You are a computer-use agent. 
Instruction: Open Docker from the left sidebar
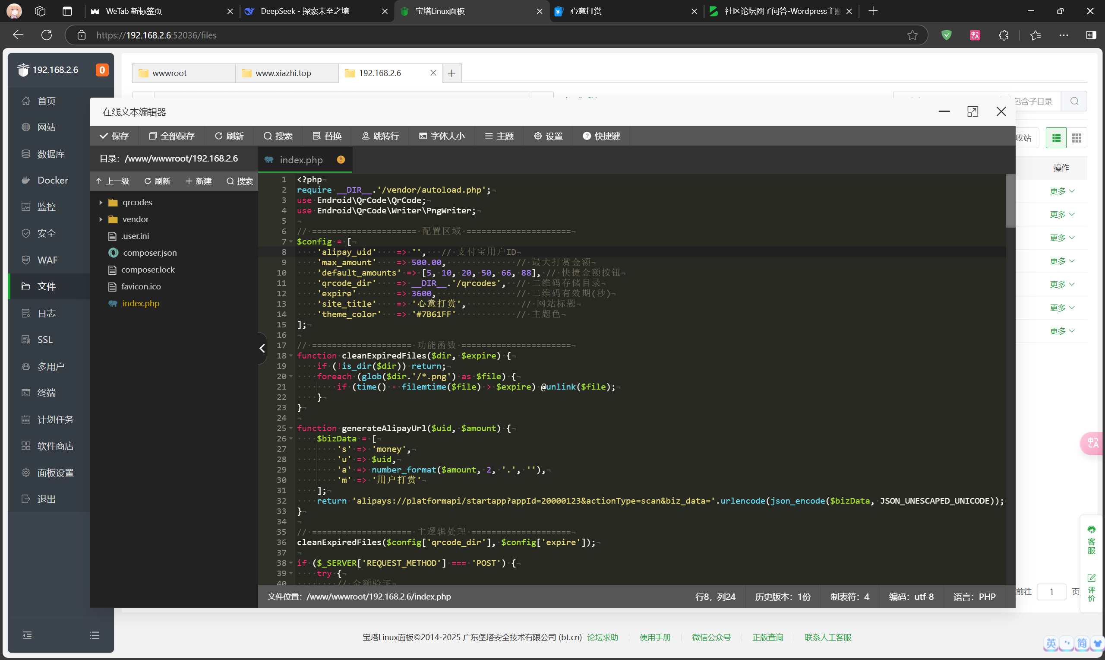coord(52,180)
